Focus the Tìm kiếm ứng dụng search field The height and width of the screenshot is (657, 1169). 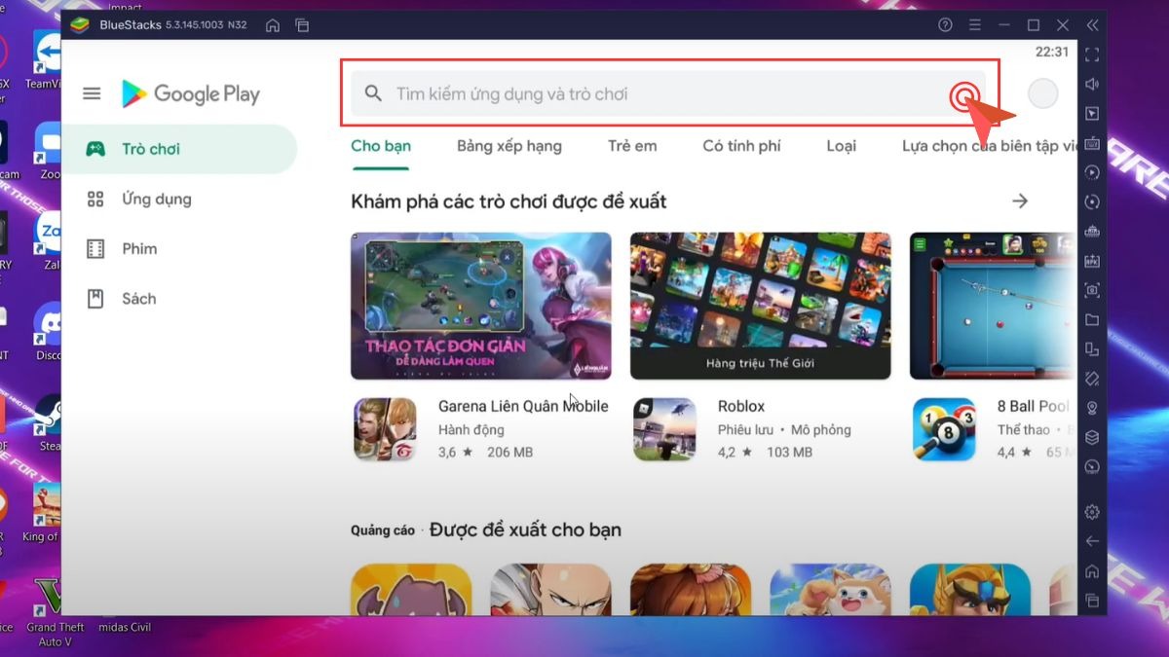coord(668,93)
